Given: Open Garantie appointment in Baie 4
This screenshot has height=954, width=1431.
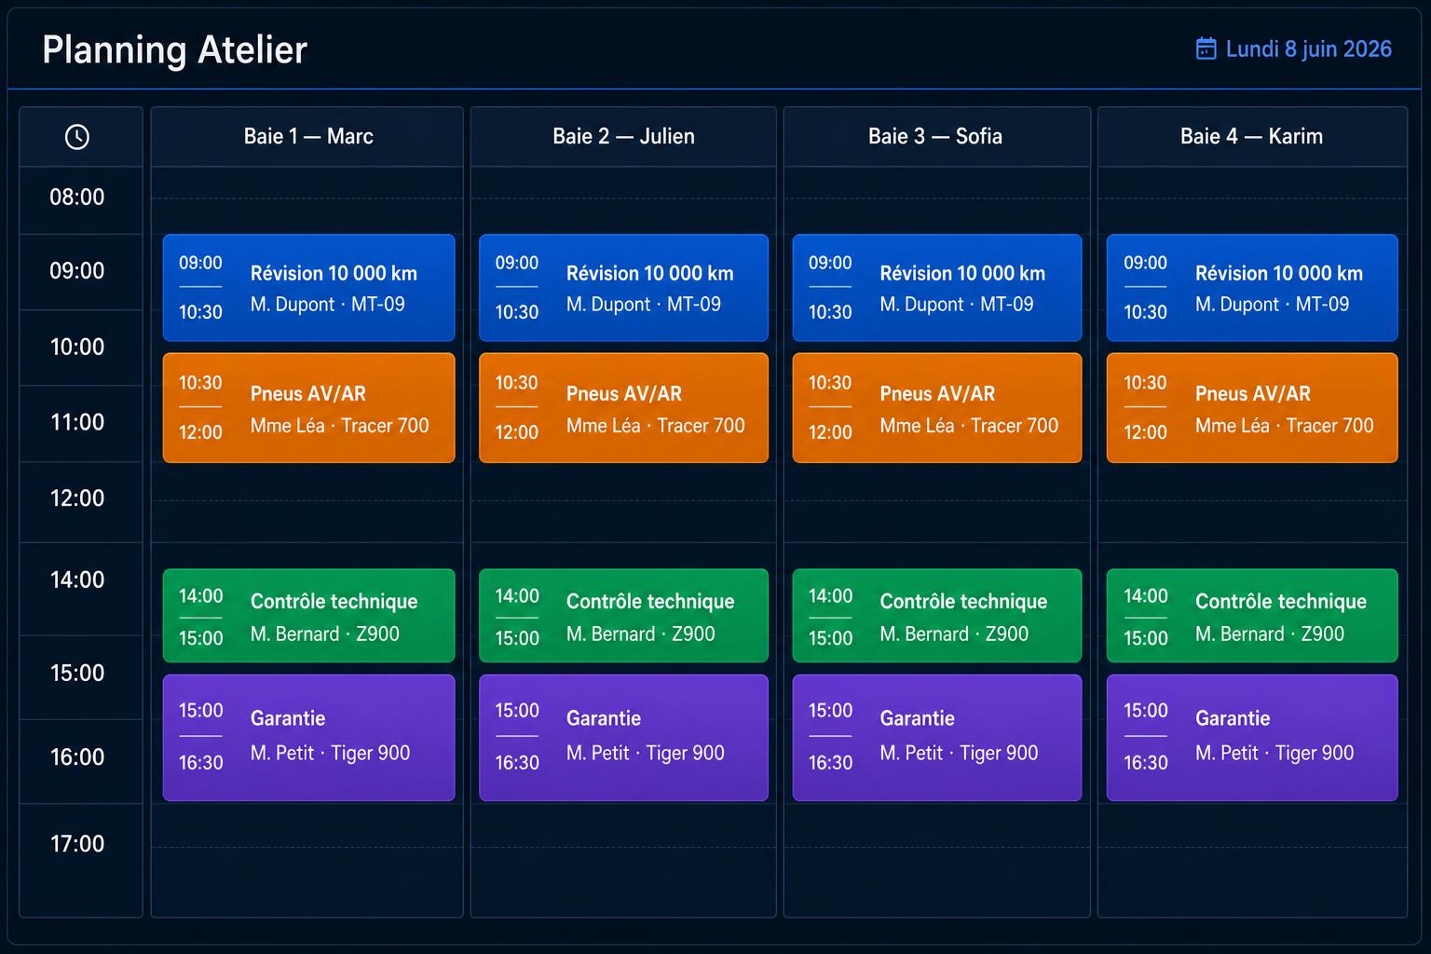Looking at the screenshot, I should coord(1252,738).
